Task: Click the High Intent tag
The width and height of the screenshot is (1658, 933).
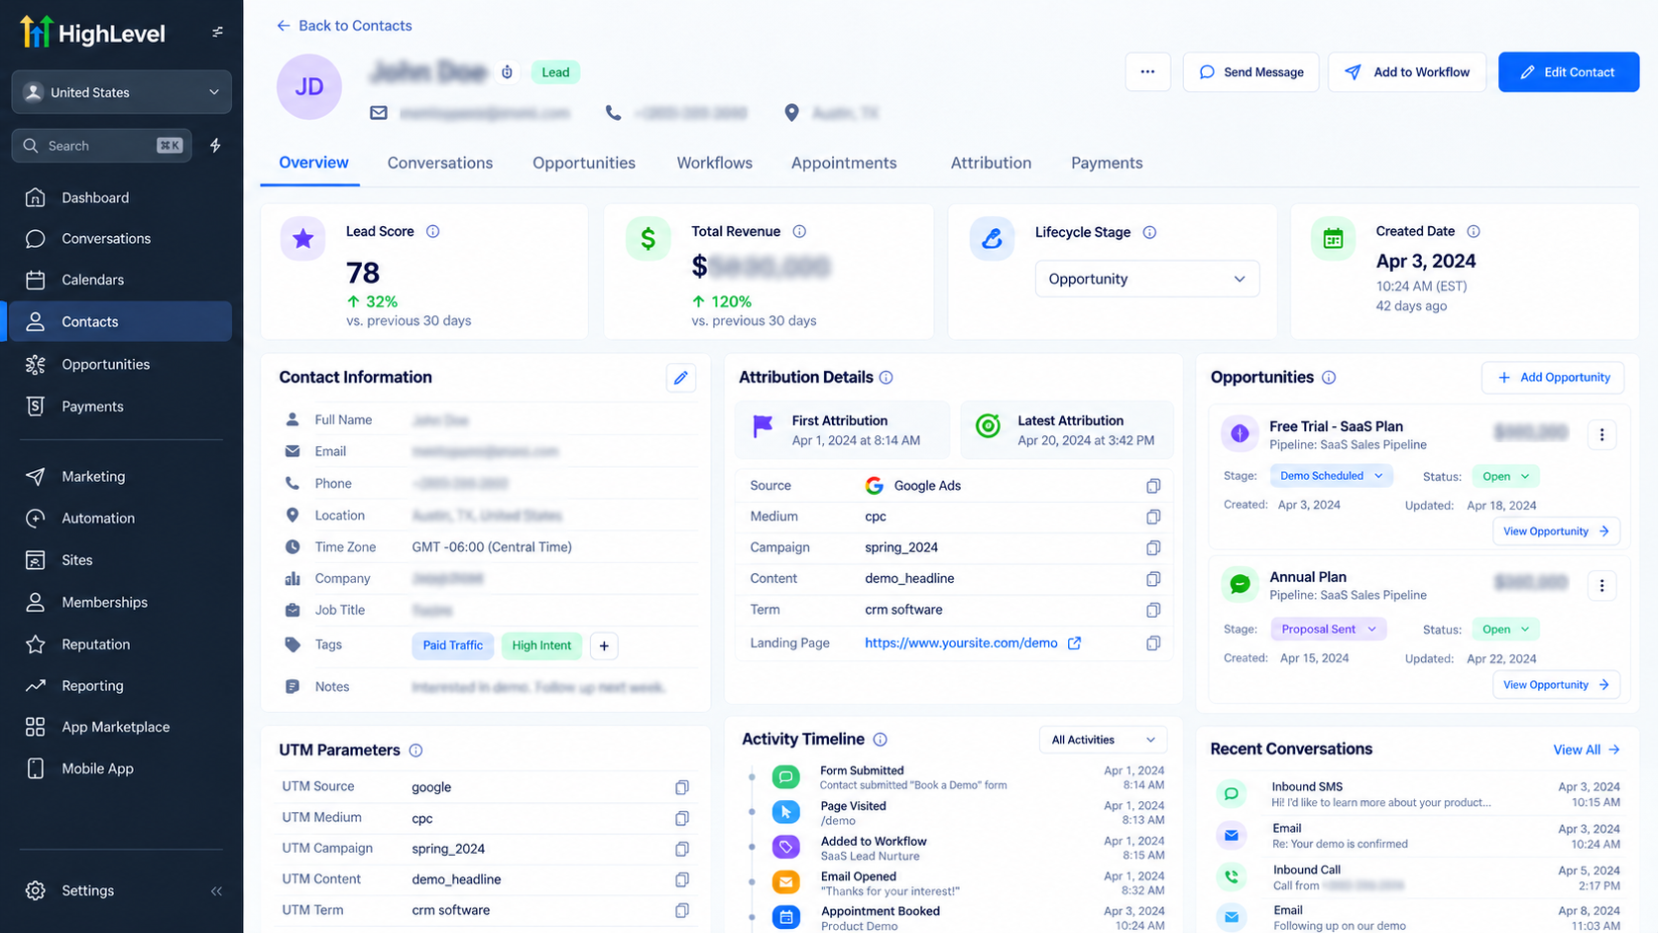Action: [x=541, y=645]
